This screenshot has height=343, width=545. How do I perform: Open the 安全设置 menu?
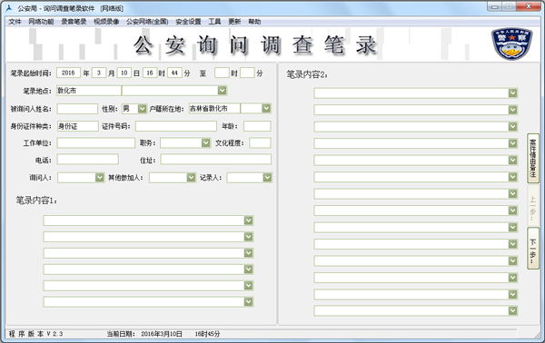point(188,22)
